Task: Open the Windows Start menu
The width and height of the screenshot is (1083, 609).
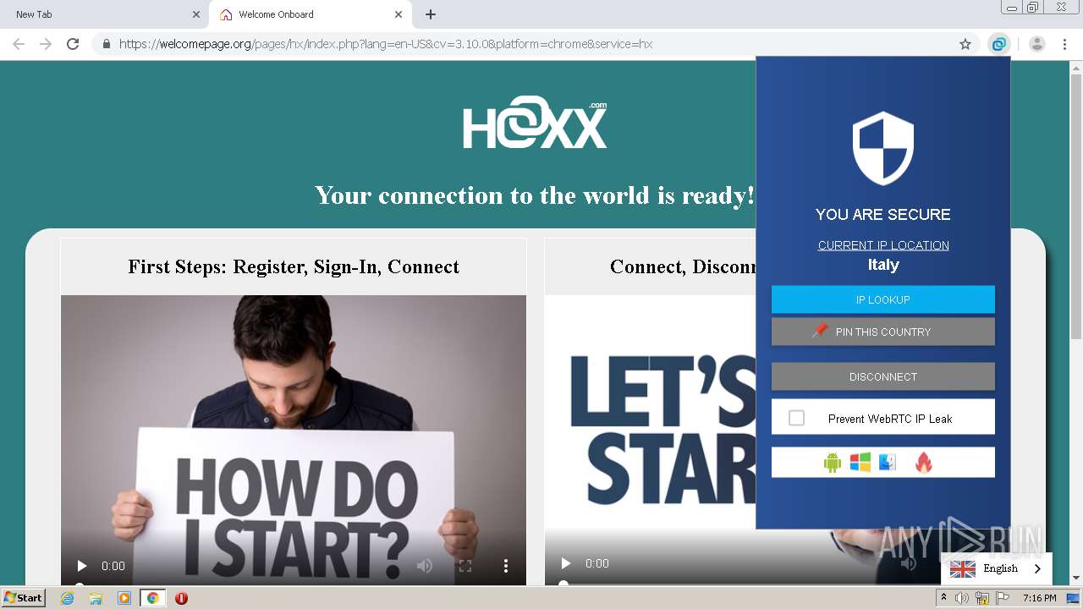Action: tap(24, 597)
